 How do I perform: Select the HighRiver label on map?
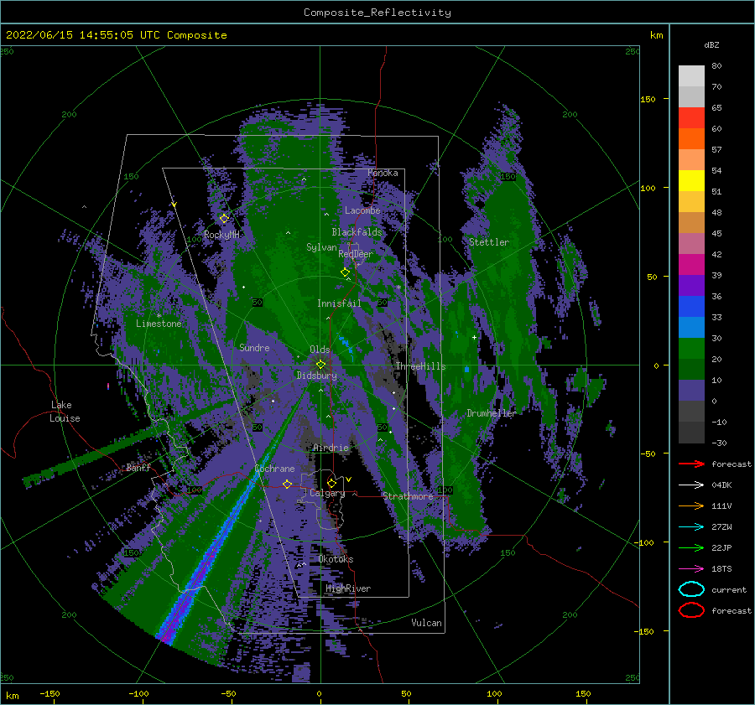(348, 588)
